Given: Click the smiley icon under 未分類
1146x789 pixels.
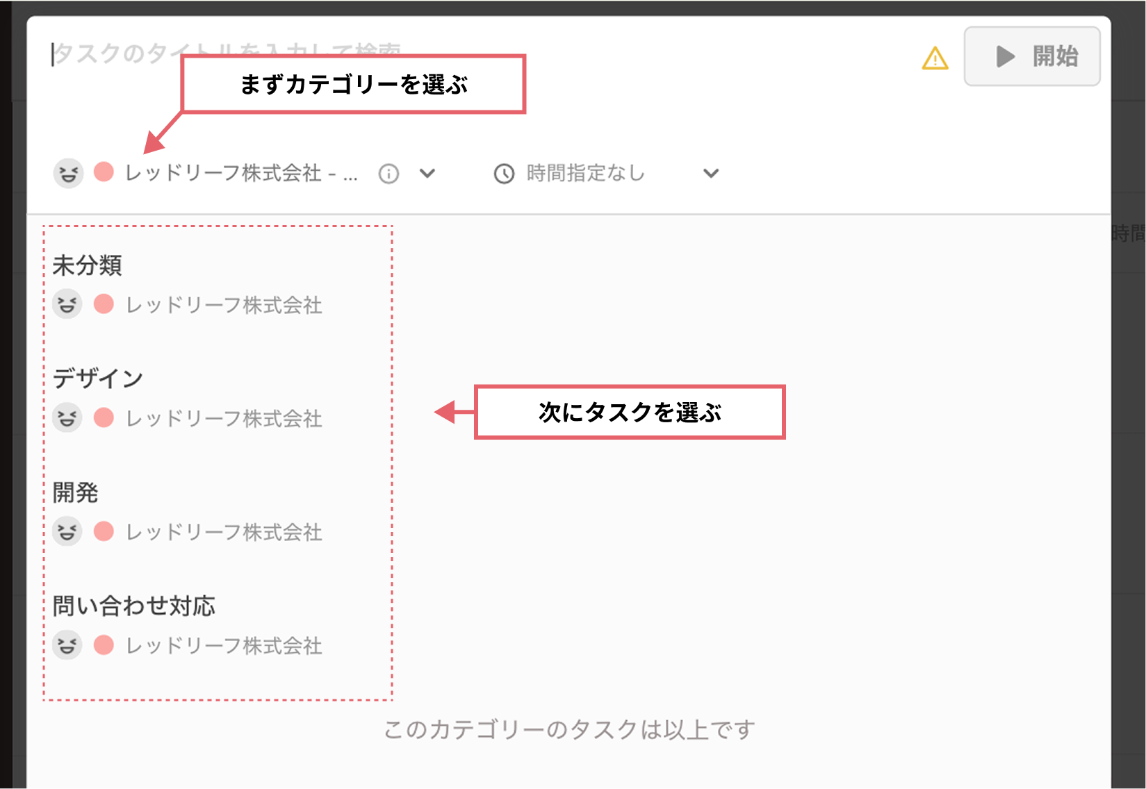Looking at the screenshot, I should pos(67,304).
